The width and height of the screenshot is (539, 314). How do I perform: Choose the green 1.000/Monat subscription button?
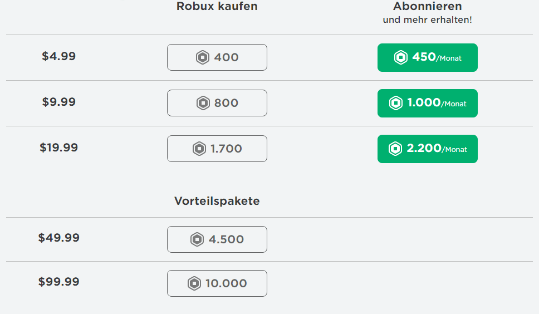(x=427, y=103)
